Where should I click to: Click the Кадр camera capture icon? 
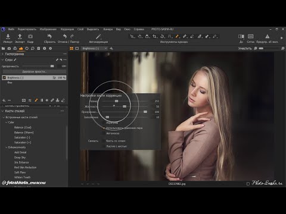coord(30,36)
